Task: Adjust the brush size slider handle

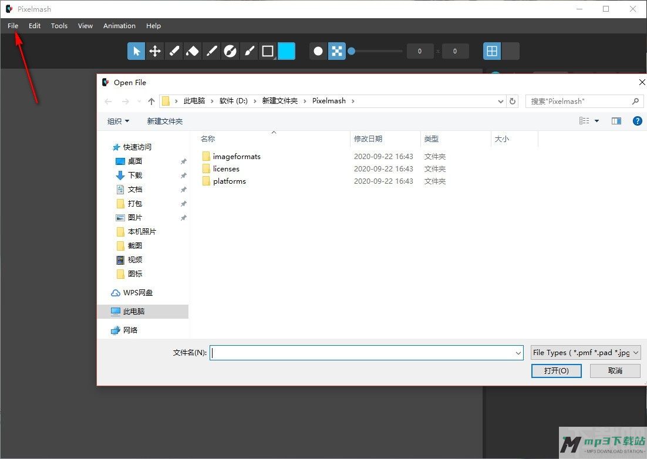Action: tap(352, 51)
